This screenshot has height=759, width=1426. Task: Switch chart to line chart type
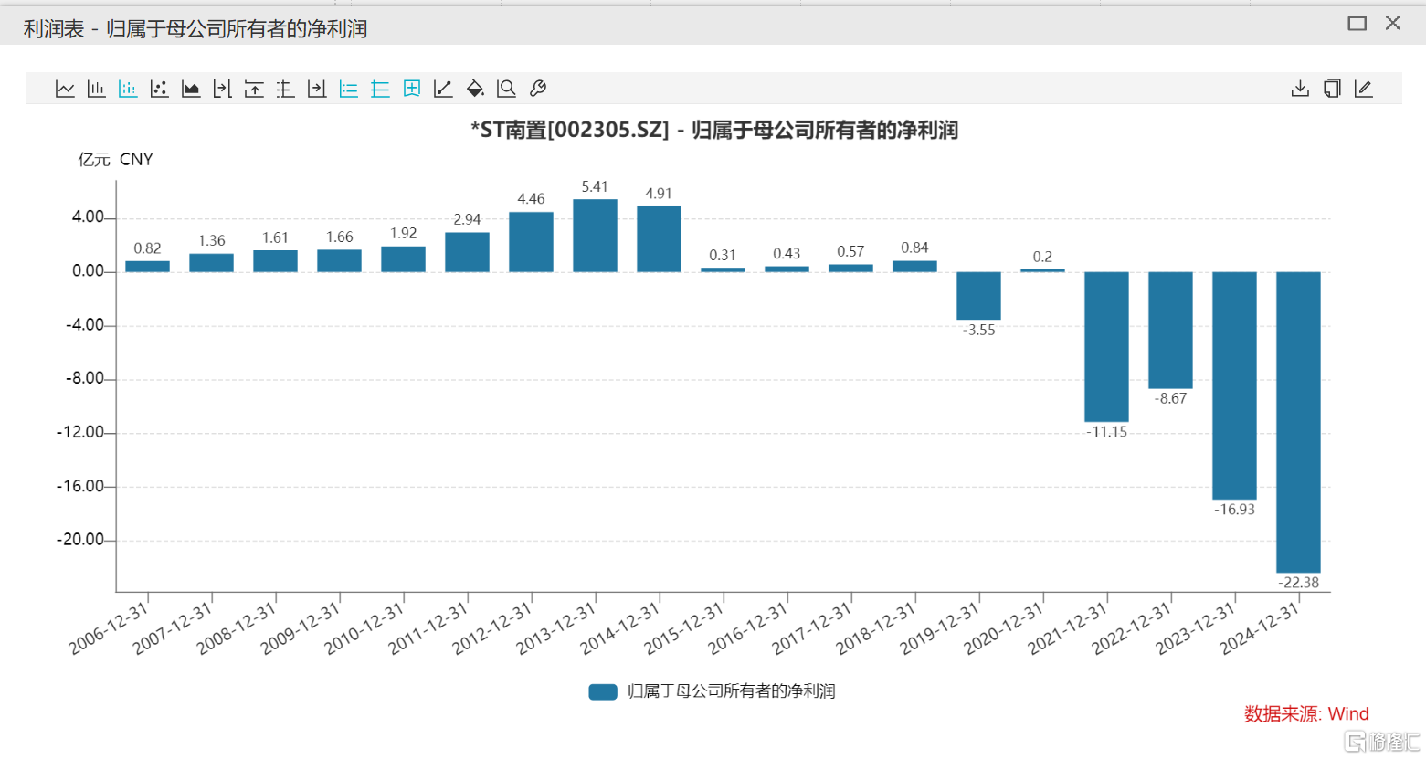[65, 89]
